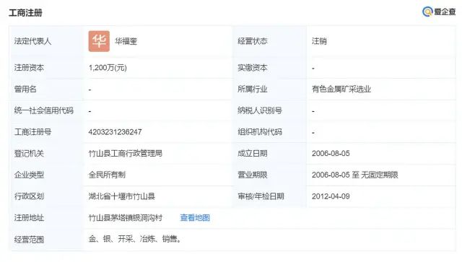Select the 企业类型 label
462x262 pixels.
tap(29, 175)
